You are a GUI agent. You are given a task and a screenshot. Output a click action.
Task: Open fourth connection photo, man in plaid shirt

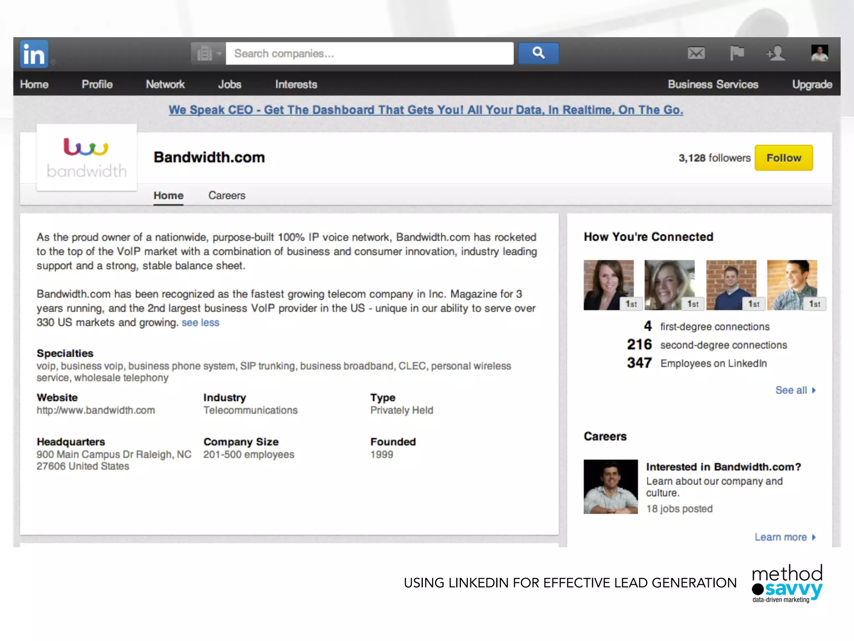point(792,285)
